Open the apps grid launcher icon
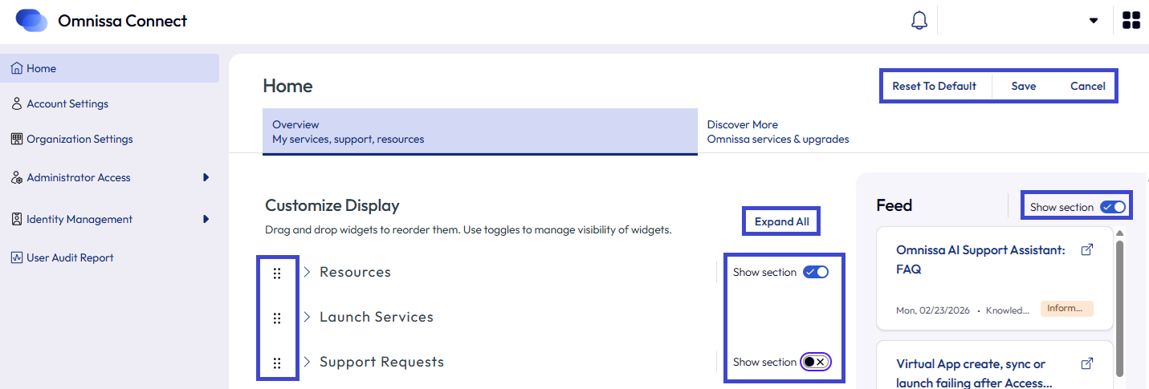This screenshot has height=389, width=1149. tap(1131, 21)
